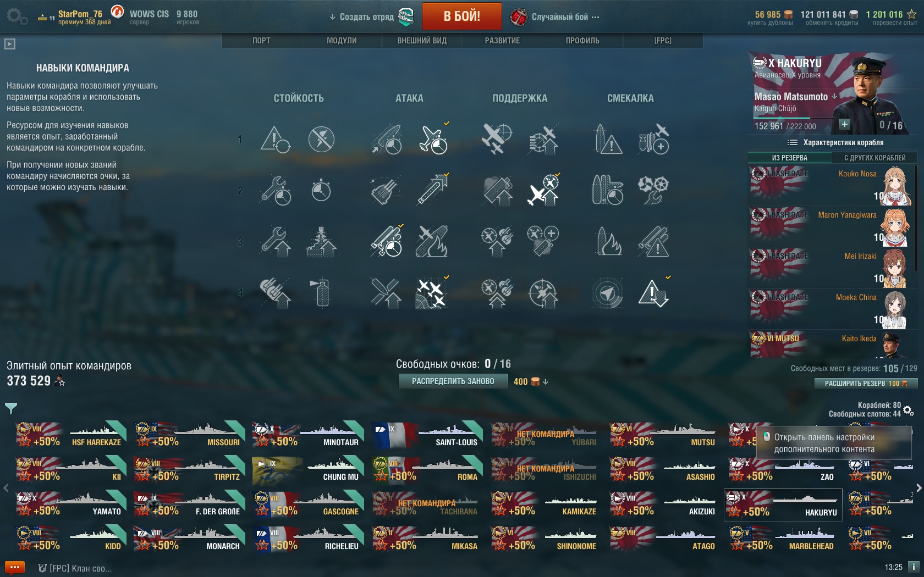Viewport: 924px width, 577px height.
Task: Click the info icon in bottom-right corner
Action: tap(913, 567)
